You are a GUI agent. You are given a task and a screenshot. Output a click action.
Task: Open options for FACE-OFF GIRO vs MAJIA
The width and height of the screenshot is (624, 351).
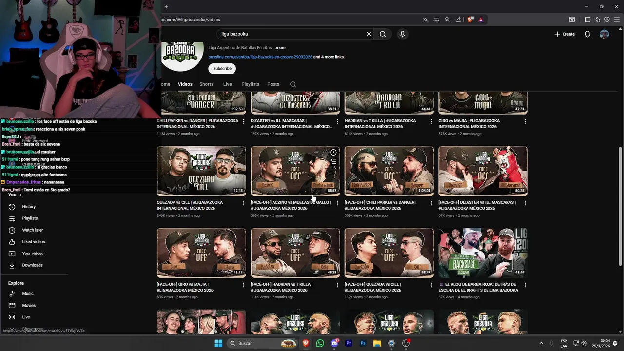(x=244, y=285)
